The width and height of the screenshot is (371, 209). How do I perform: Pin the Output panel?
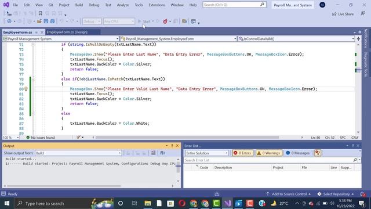click(x=172, y=146)
